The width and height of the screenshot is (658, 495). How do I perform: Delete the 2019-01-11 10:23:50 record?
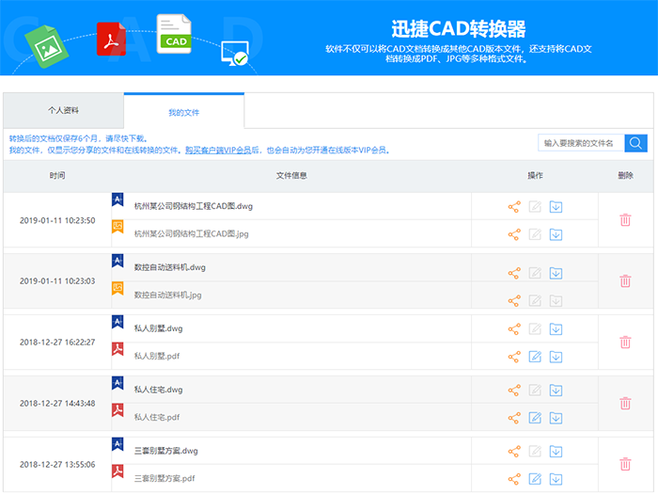click(x=625, y=220)
